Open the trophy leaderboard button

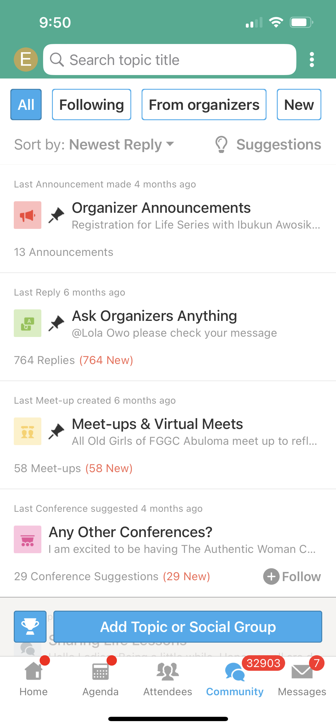pos(30,627)
